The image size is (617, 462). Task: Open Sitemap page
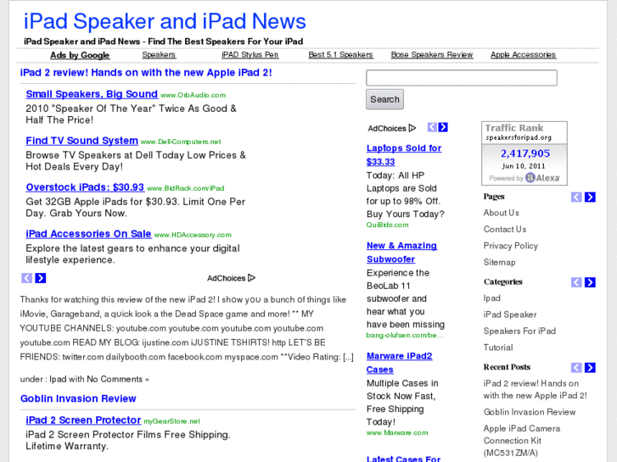tap(499, 262)
